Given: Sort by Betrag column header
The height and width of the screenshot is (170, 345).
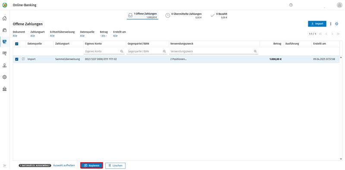Looking at the screenshot, I should pyautogui.click(x=277, y=44).
